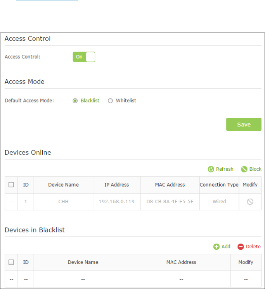Click the Device Name header in Blacklist table
The width and height of the screenshot is (265, 289).
tap(83, 262)
